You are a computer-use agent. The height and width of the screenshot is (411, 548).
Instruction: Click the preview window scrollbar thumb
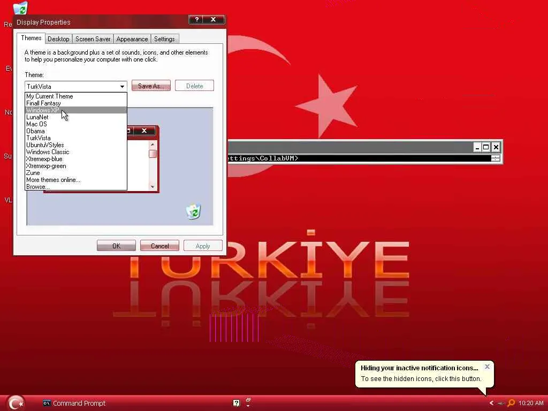(153, 154)
